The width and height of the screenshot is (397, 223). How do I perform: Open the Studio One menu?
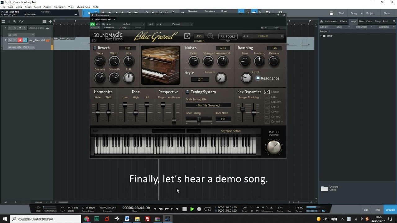[83, 7]
